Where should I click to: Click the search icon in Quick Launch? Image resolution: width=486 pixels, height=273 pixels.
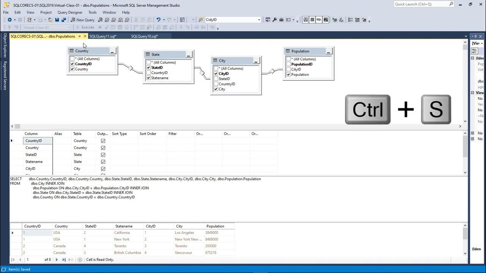451,4
